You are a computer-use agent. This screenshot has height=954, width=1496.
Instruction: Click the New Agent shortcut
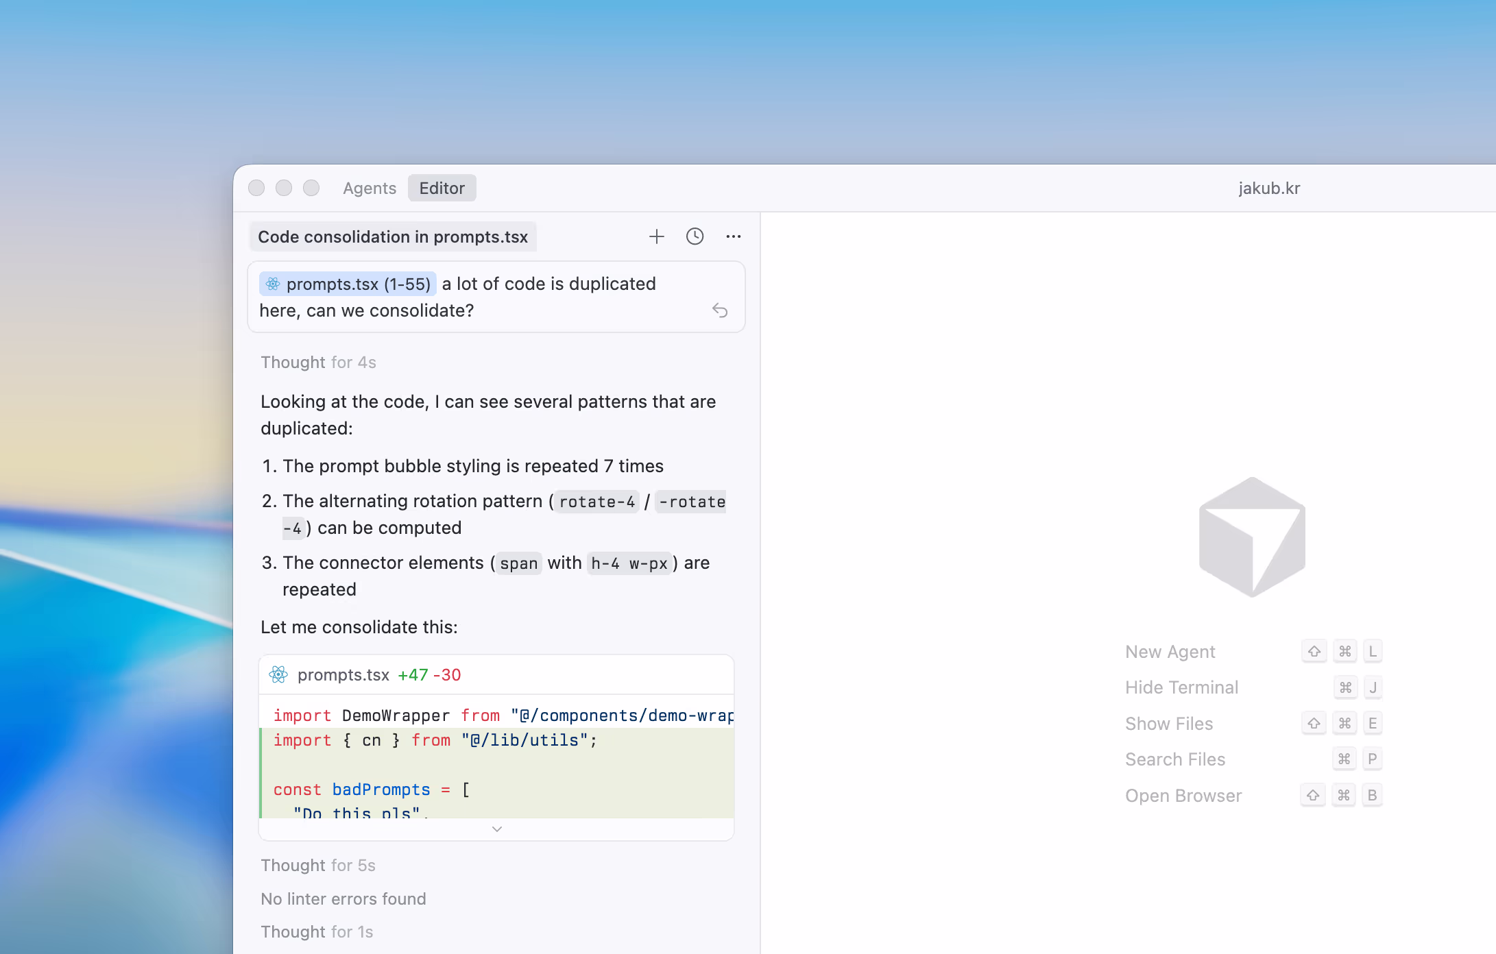(x=1170, y=651)
